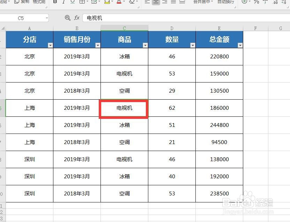Screen dimensions: 290x222
Task: Click the 销售月份 header cell
Action: click(x=77, y=40)
